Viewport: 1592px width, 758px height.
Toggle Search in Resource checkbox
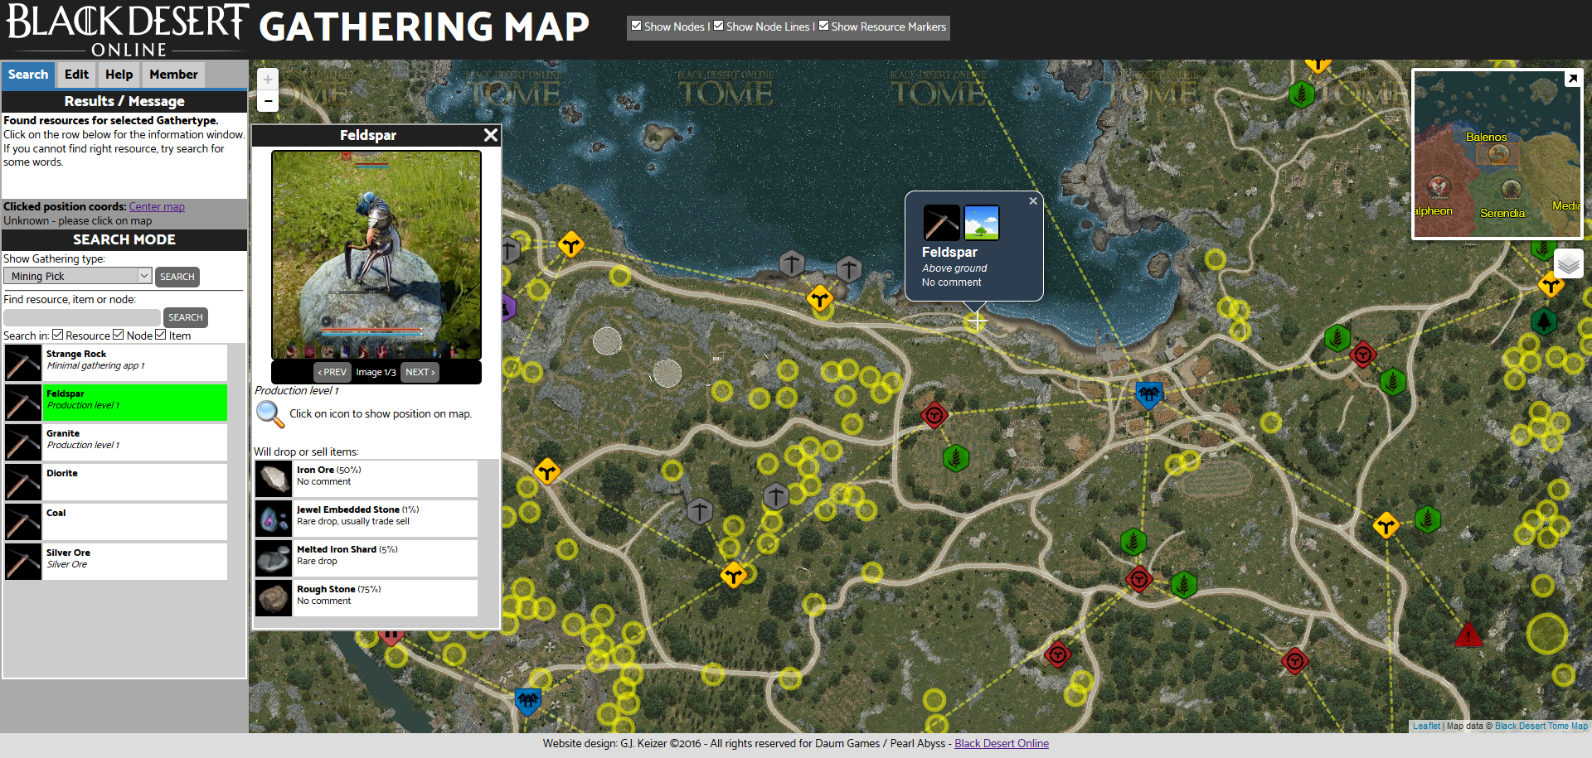(57, 335)
